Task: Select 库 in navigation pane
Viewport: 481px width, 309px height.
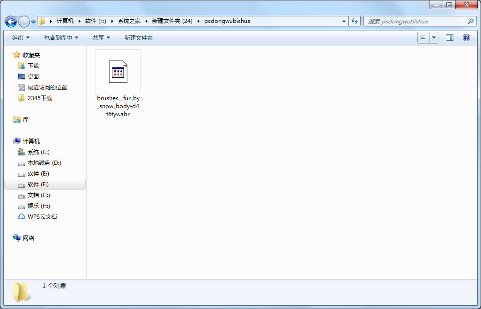Action: [26, 120]
